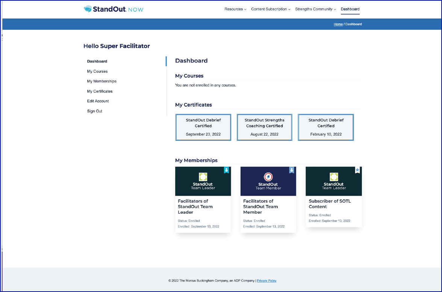Click the person badge icon on Facilitators of StandOut Team Member card
The image size is (442, 292).
click(x=292, y=170)
